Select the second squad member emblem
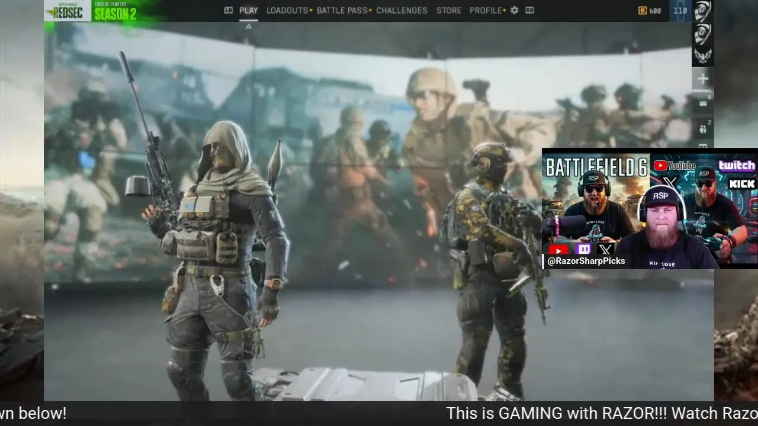758x426 pixels. coord(703,34)
